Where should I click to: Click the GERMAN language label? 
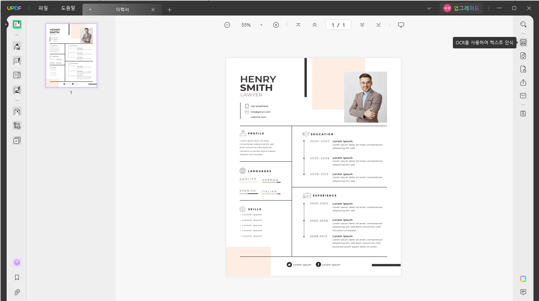click(270, 180)
